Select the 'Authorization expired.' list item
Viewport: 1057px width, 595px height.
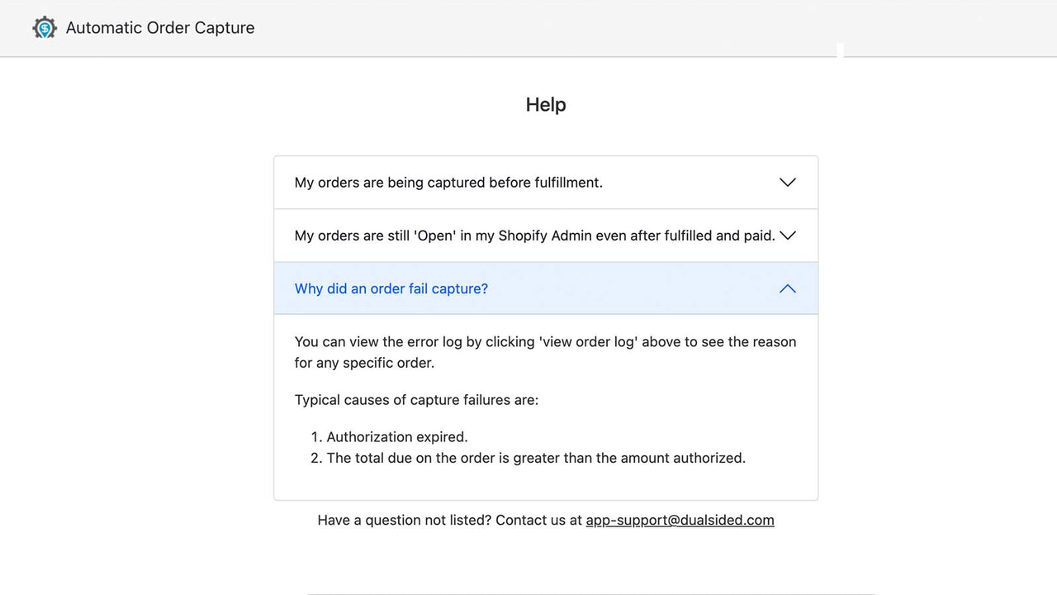pos(397,436)
